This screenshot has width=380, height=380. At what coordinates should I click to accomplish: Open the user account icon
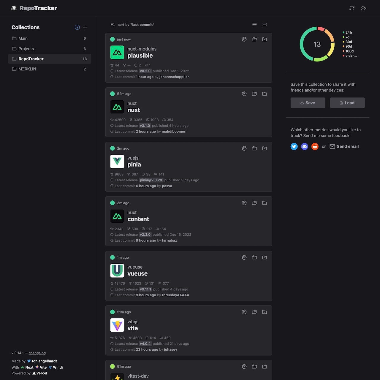point(364,8)
